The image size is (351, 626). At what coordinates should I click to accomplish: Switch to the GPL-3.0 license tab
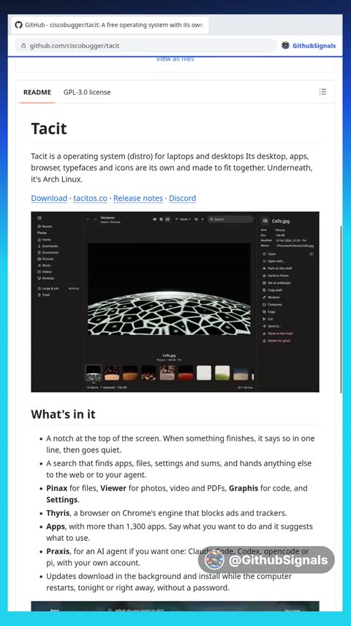tap(87, 92)
